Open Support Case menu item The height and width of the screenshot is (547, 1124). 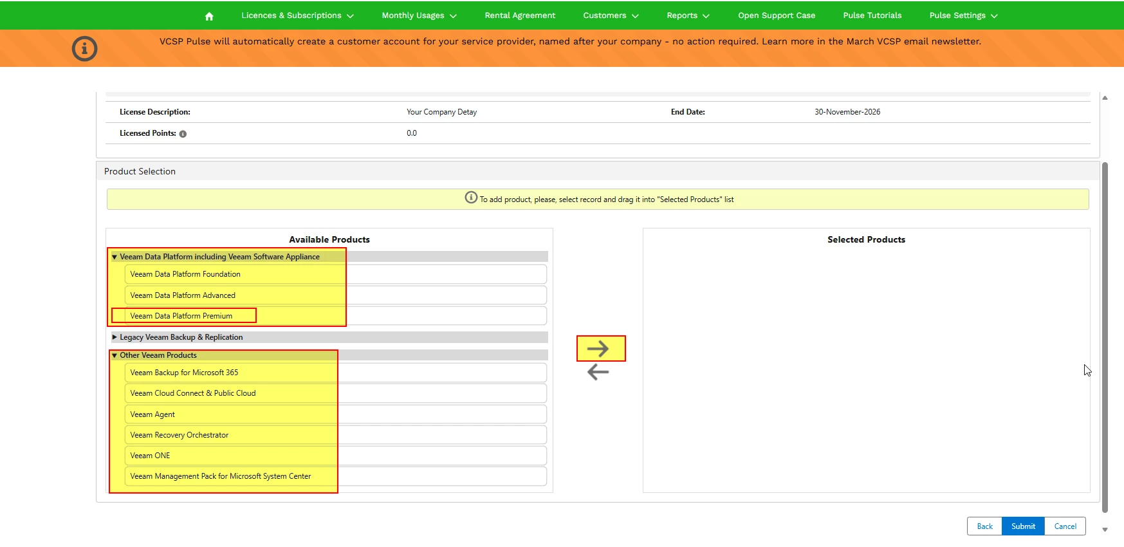[x=777, y=15]
